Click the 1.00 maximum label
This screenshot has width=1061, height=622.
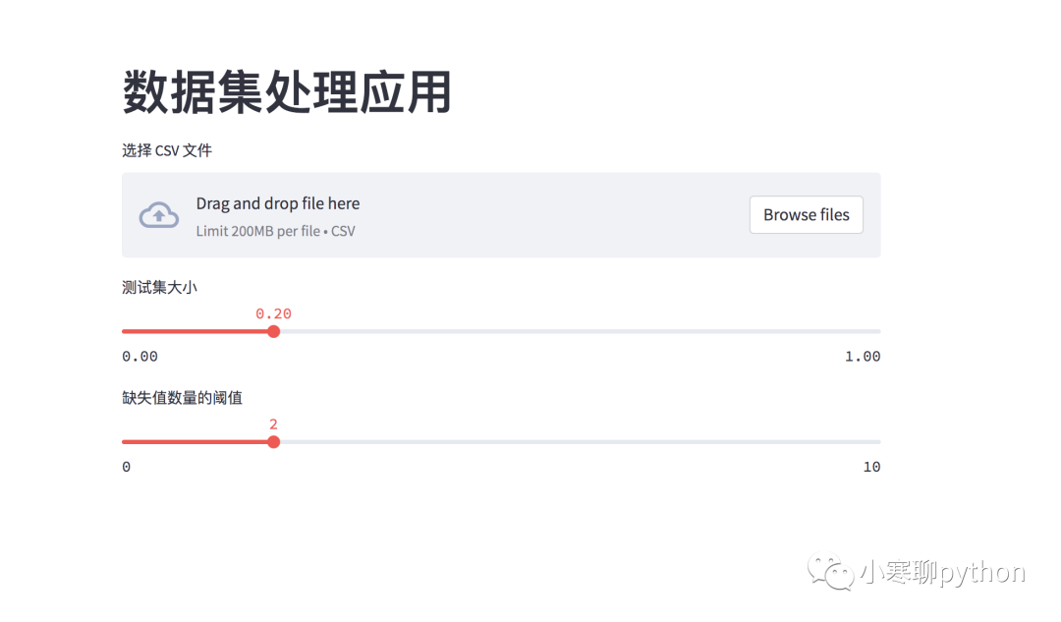click(863, 356)
